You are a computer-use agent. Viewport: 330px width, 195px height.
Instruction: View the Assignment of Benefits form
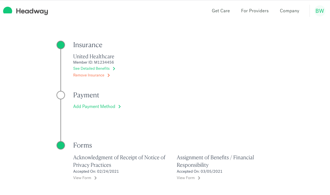click(x=186, y=178)
